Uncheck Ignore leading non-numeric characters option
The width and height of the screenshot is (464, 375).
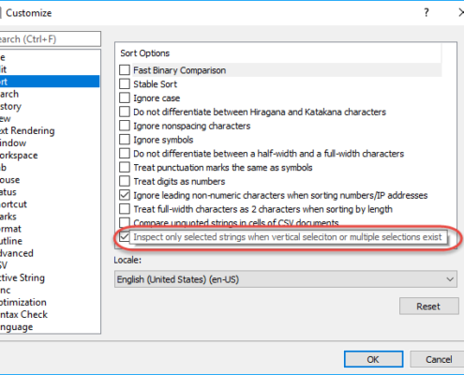click(125, 195)
